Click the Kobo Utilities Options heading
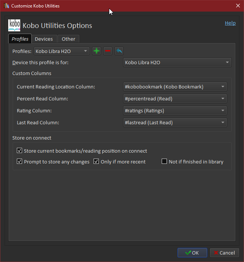The width and height of the screenshot is (244, 262). point(57,25)
